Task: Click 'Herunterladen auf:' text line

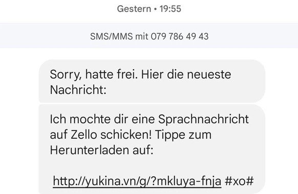Action: (102, 150)
